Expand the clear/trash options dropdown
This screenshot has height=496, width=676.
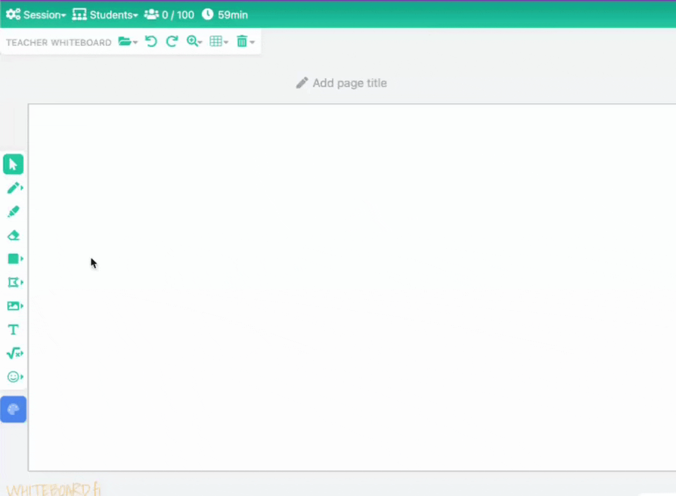tap(245, 41)
